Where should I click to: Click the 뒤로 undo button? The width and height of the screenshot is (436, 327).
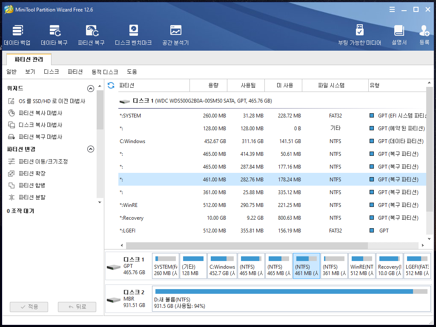click(77, 307)
